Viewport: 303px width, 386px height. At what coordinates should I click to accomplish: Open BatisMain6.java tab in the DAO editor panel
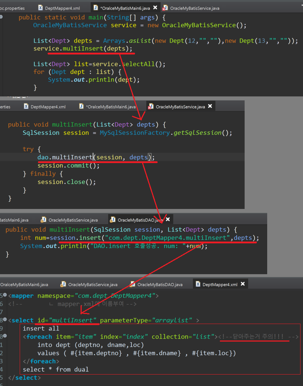coord(14,220)
